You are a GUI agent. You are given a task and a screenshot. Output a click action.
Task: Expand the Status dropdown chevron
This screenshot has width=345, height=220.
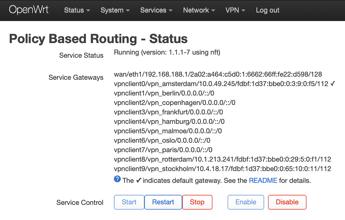[88, 11]
